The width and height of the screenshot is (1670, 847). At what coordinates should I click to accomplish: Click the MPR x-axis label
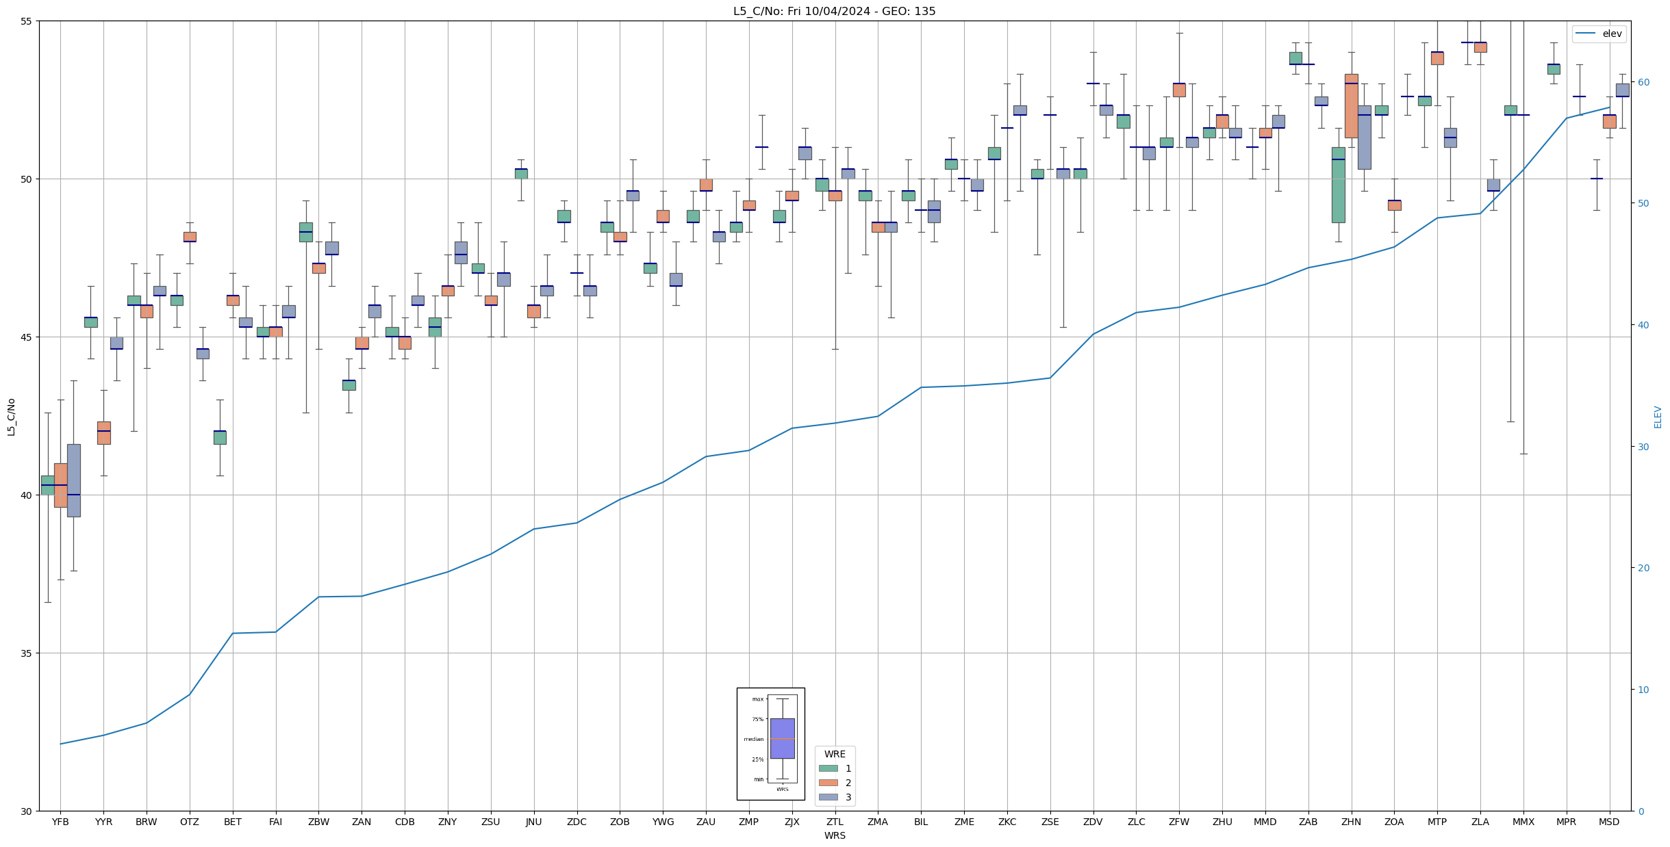pos(1567,822)
